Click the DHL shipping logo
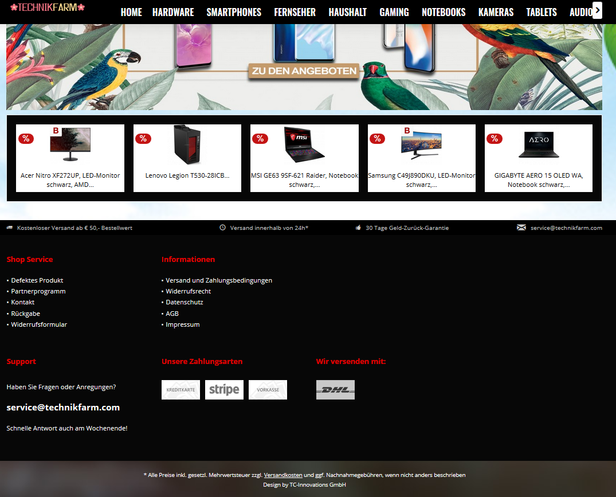 pos(335,390)
